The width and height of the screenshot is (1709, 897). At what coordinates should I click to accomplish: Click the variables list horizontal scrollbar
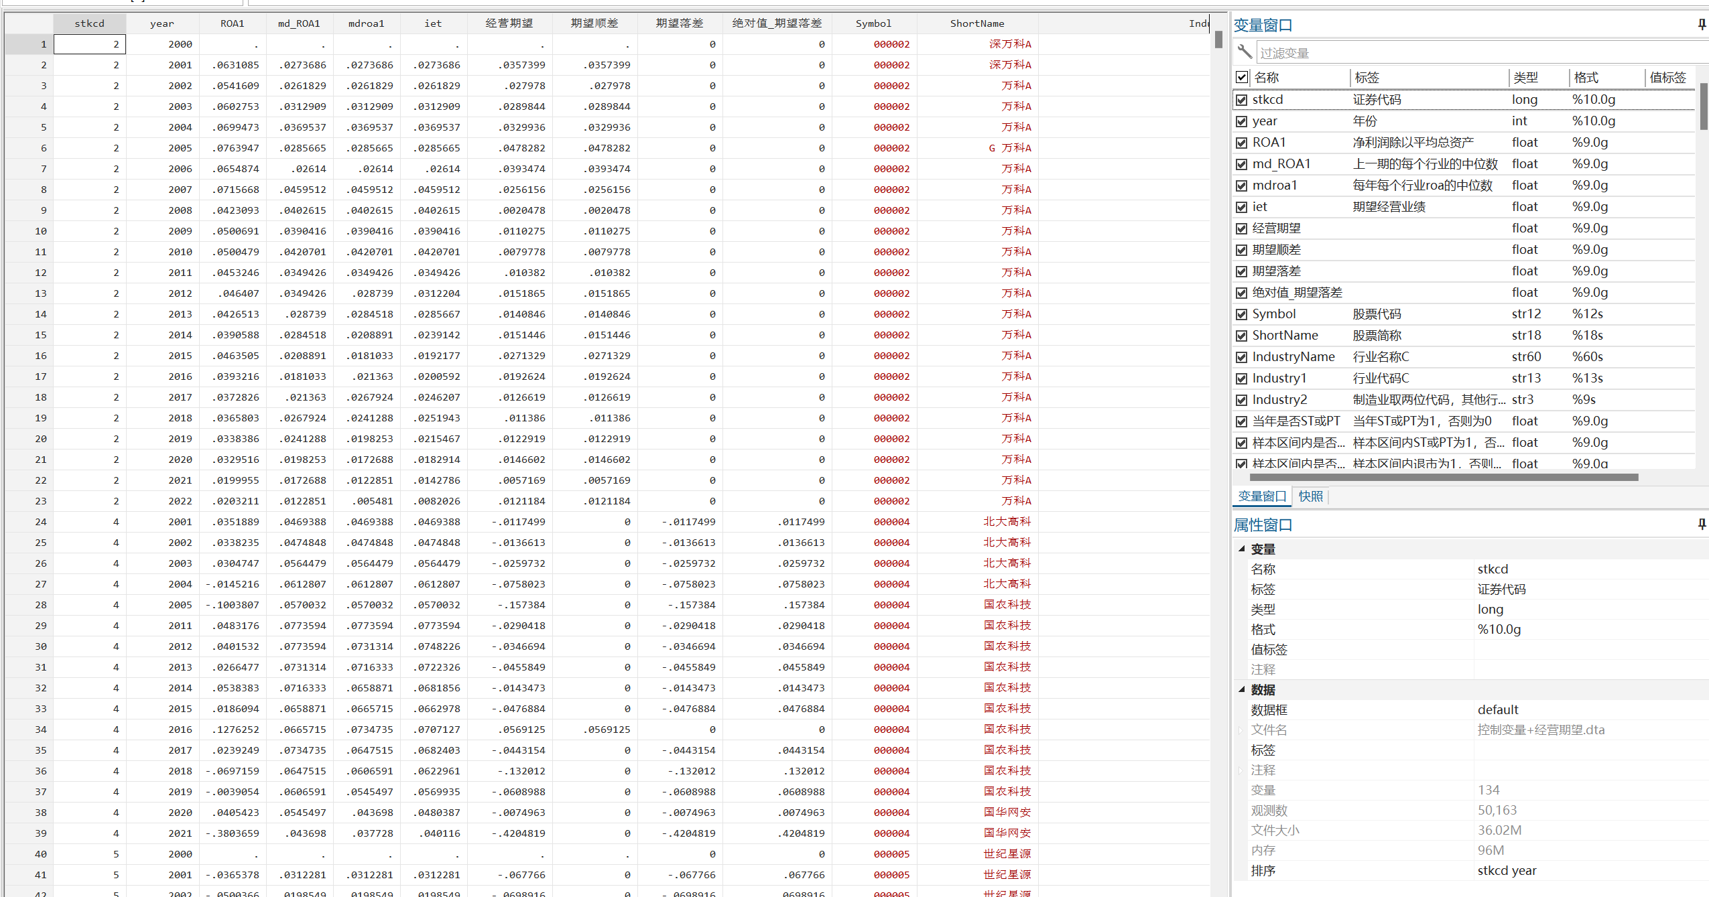click(x=1444, y=478)
